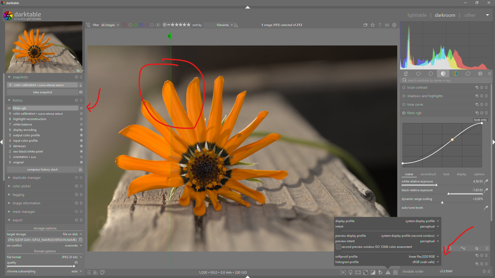Click white relative exposure picker icon
495x278 pixels.
click(x=486, y=181)
